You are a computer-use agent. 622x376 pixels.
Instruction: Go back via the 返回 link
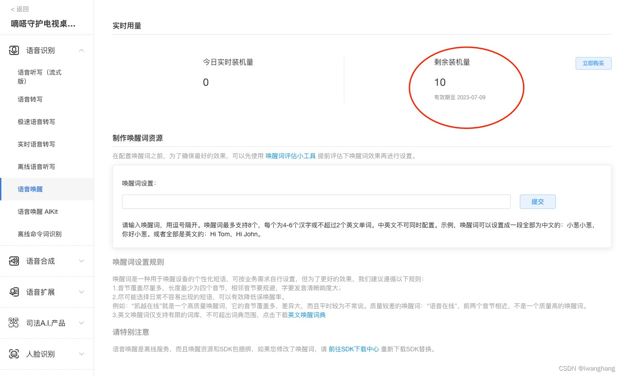coord(20,9)
